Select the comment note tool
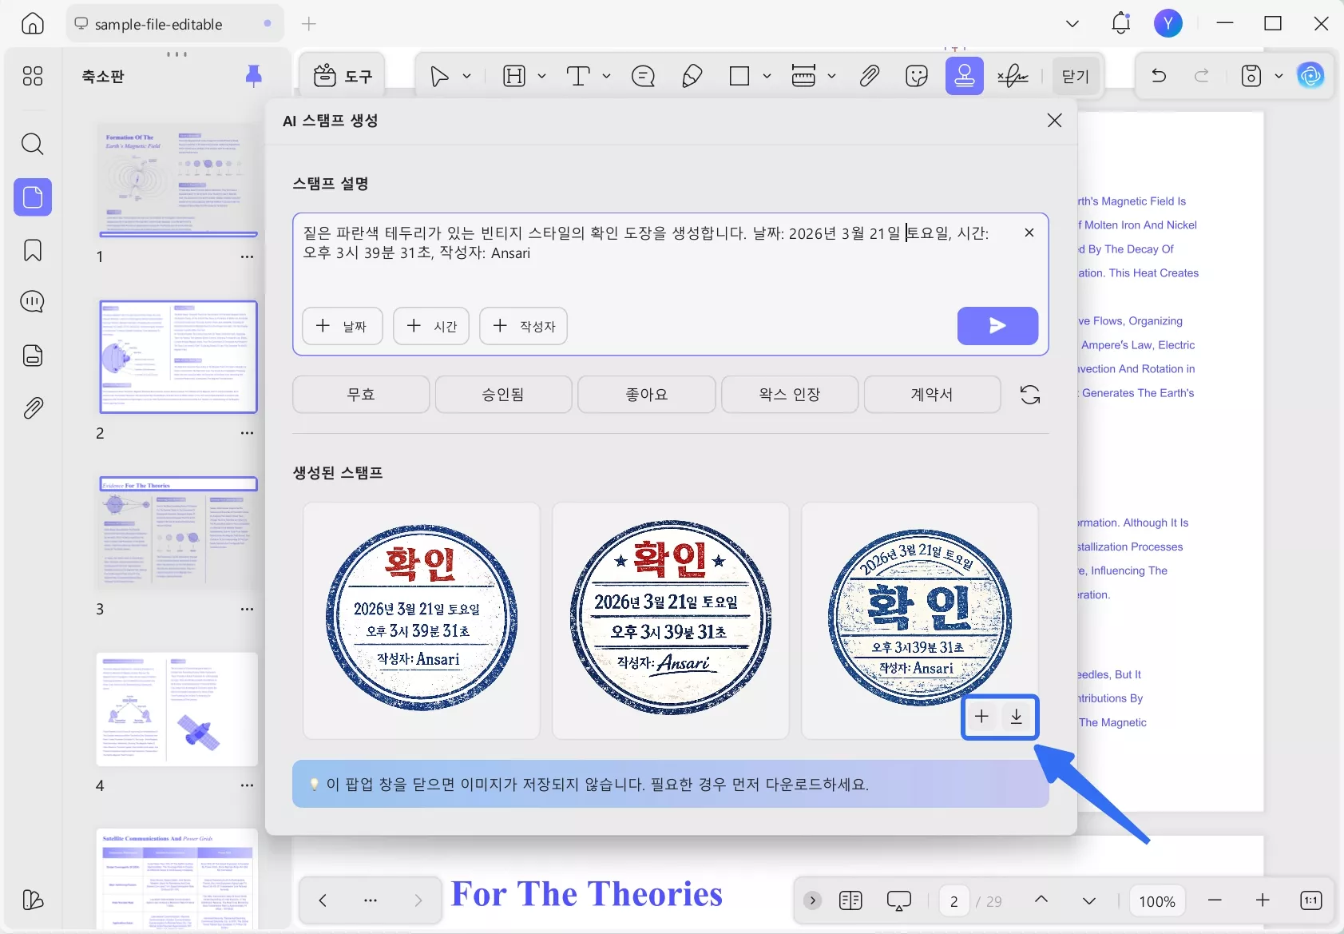Viewport: 1344px width, 934px height. [x=643, y=76]
